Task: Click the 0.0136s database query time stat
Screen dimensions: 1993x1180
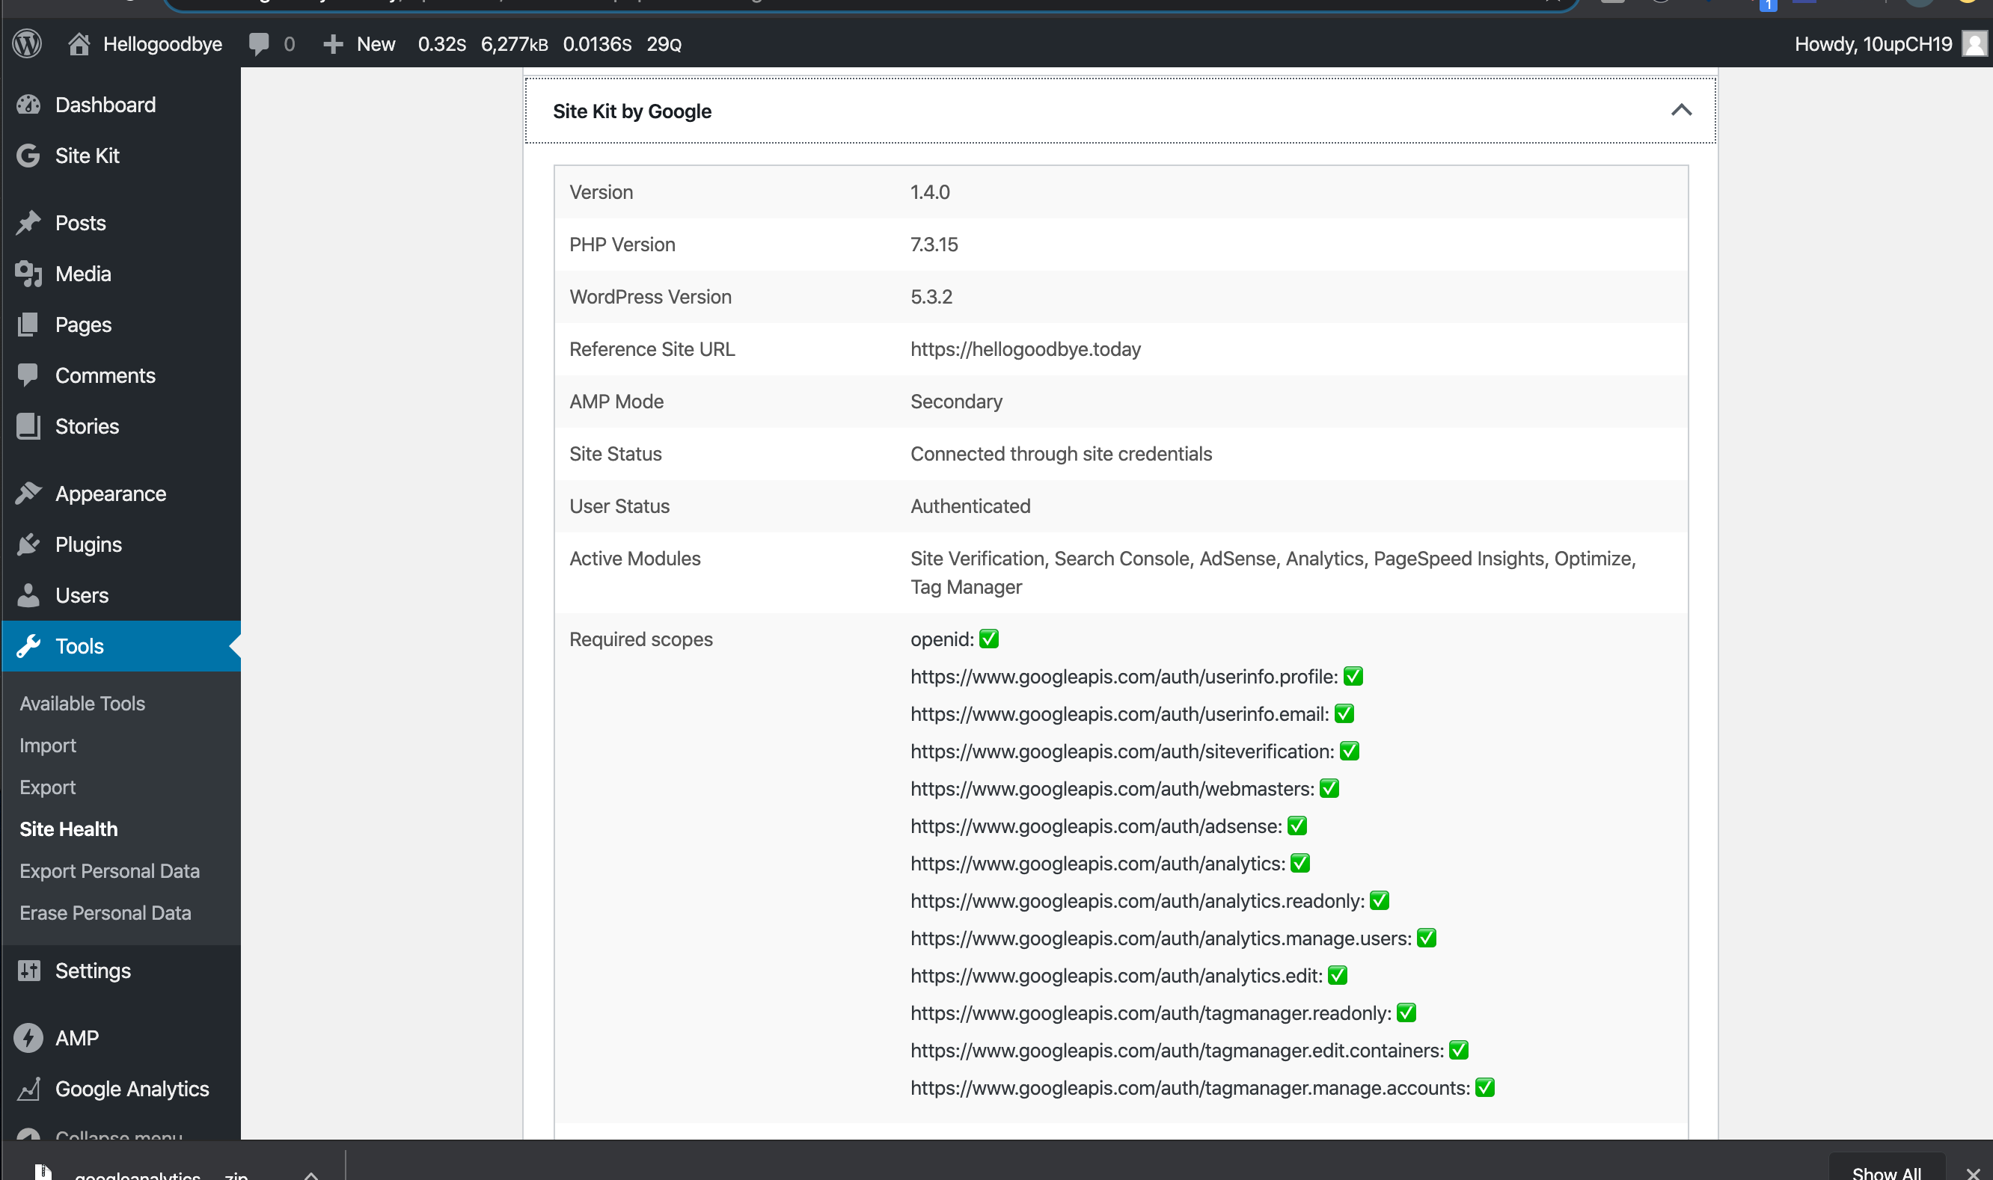Action: click(x=597, y=43)
